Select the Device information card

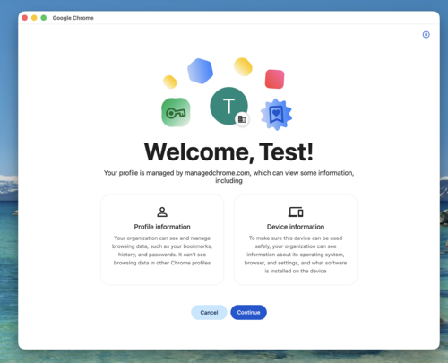296,239
